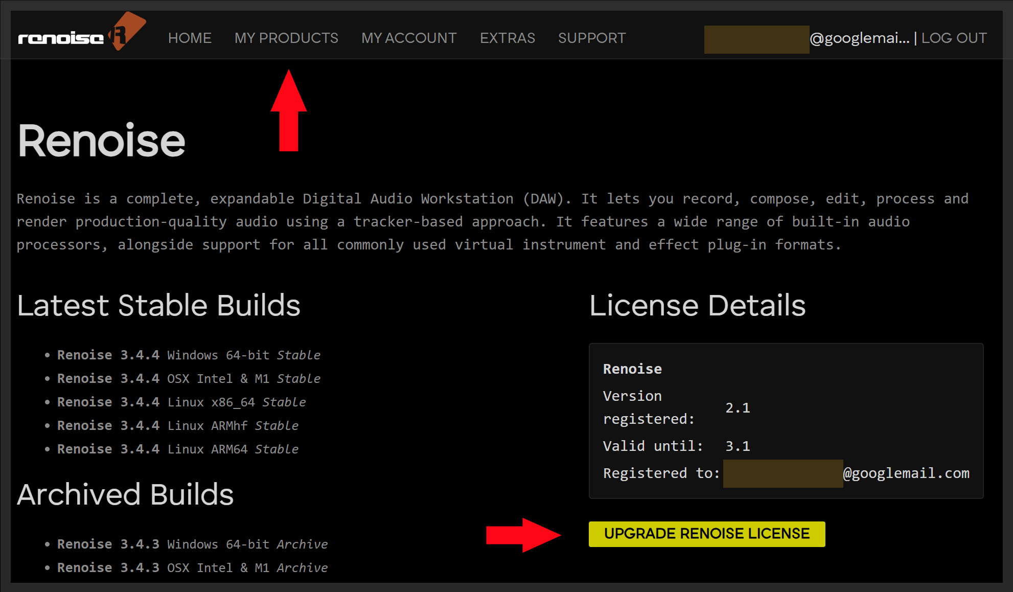Screen dimensions: 1013x592
Task: Click the @googlemai... account link
Action: (860, 38)
